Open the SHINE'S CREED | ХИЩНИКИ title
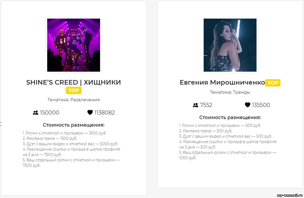The image size is (304, 198). coord(73,82)
